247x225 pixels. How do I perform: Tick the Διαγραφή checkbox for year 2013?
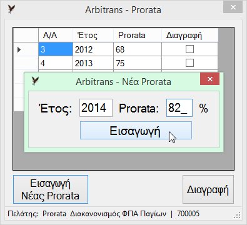(189, 63)
